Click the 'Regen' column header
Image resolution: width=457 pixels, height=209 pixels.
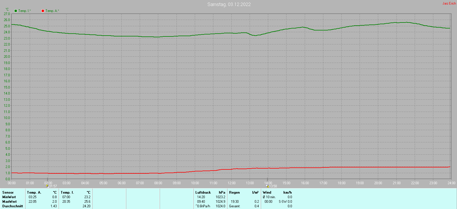pyautogui.click(x=234, y=192)
